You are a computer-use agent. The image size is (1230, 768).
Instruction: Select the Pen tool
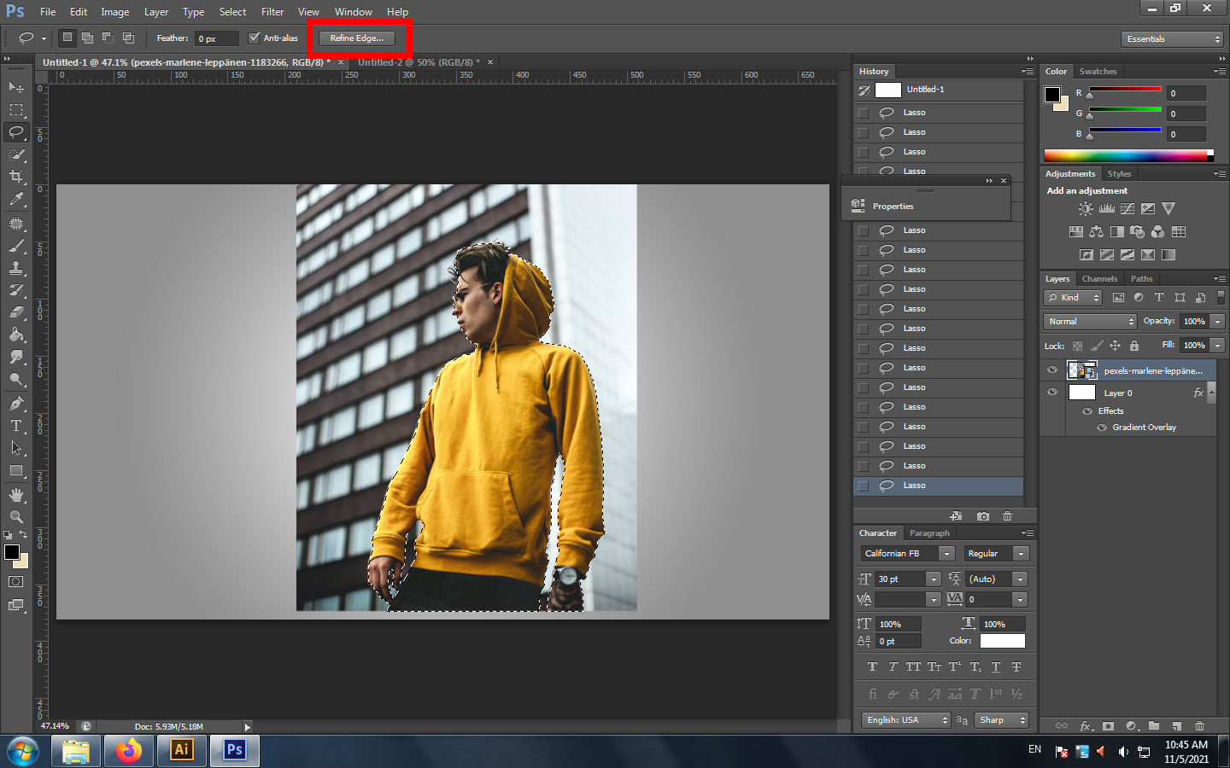(x=16, y=404)
